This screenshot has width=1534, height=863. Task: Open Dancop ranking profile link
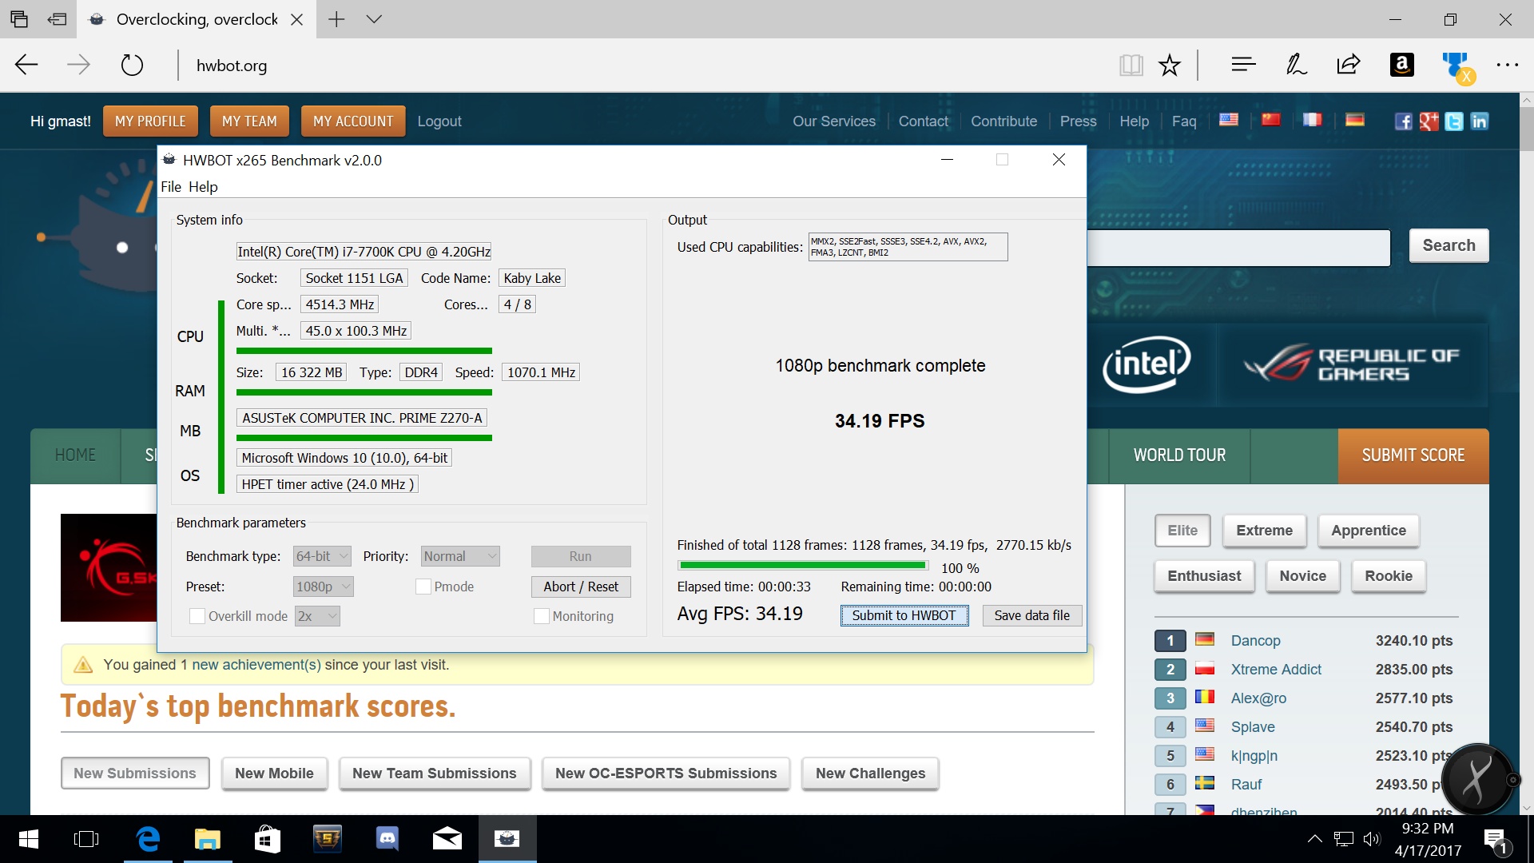tap(1255, 641)
